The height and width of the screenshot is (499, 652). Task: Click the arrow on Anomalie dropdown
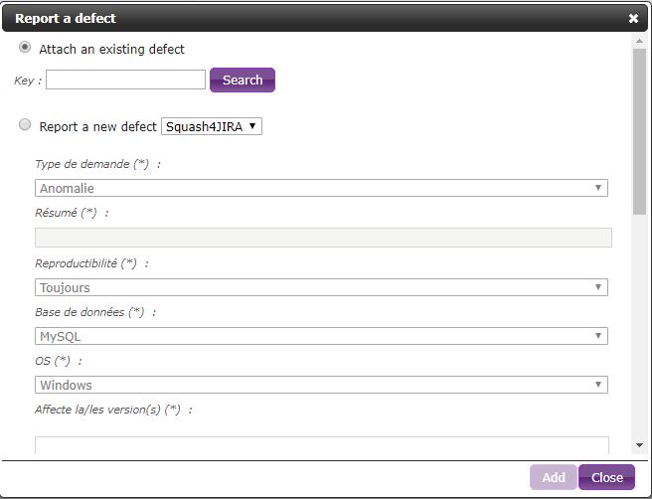pos(598,188)
